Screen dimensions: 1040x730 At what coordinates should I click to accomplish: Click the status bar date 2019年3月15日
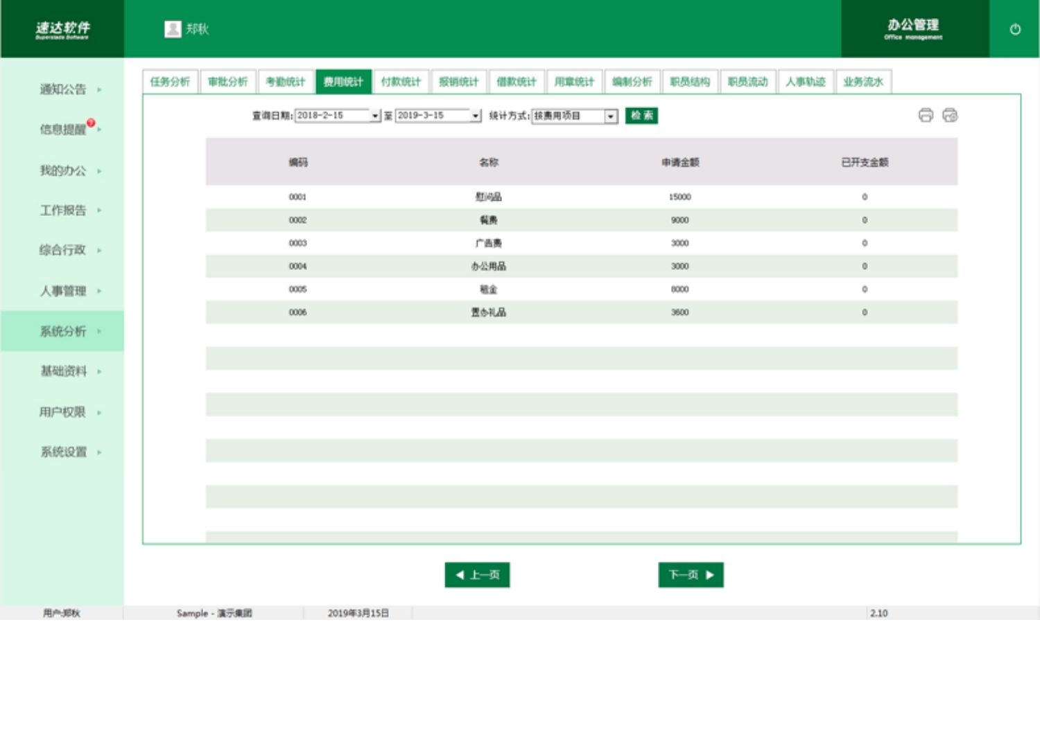[x=358, y=613]
